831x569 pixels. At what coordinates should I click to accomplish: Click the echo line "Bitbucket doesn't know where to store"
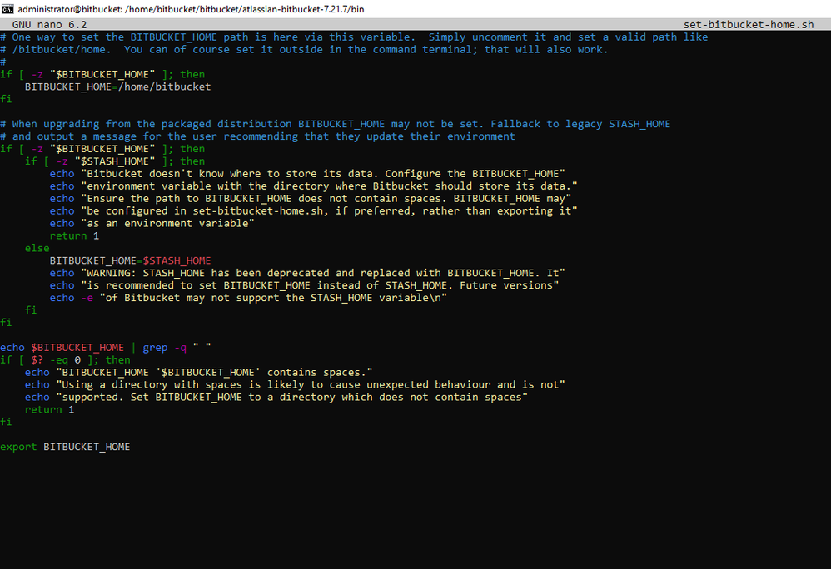[x=307, y=174]
